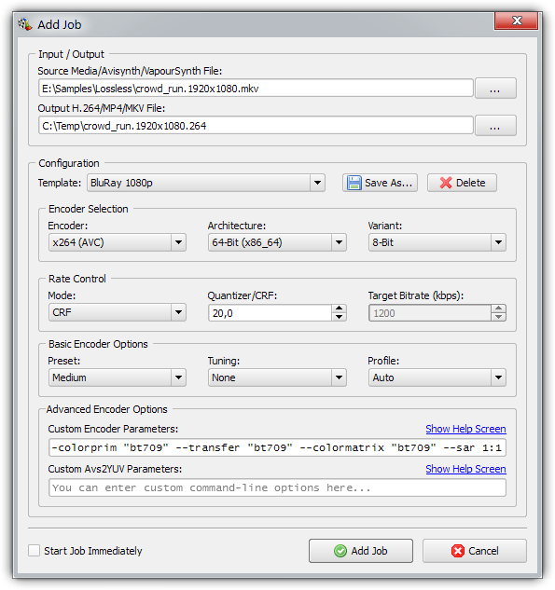Click the red X Delete template icon
This screenshot has height=590, width=555.
[x=446, y=183]
